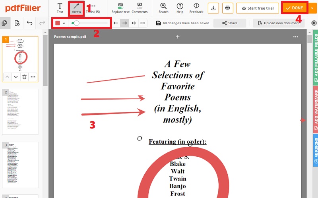
Task: Click the 'Featuring (in order):' heading text
Action: (177, 142)
